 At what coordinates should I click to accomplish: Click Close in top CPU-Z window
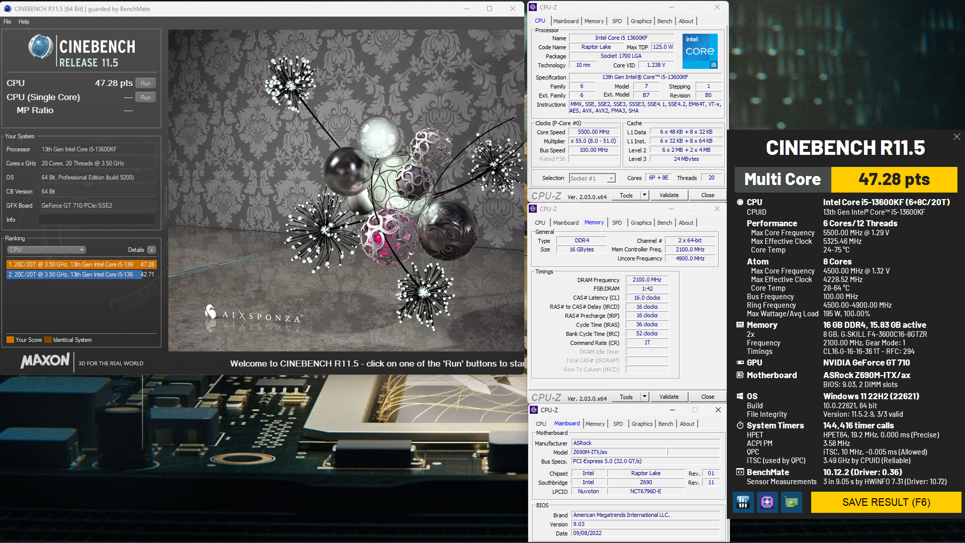(708, 195)
